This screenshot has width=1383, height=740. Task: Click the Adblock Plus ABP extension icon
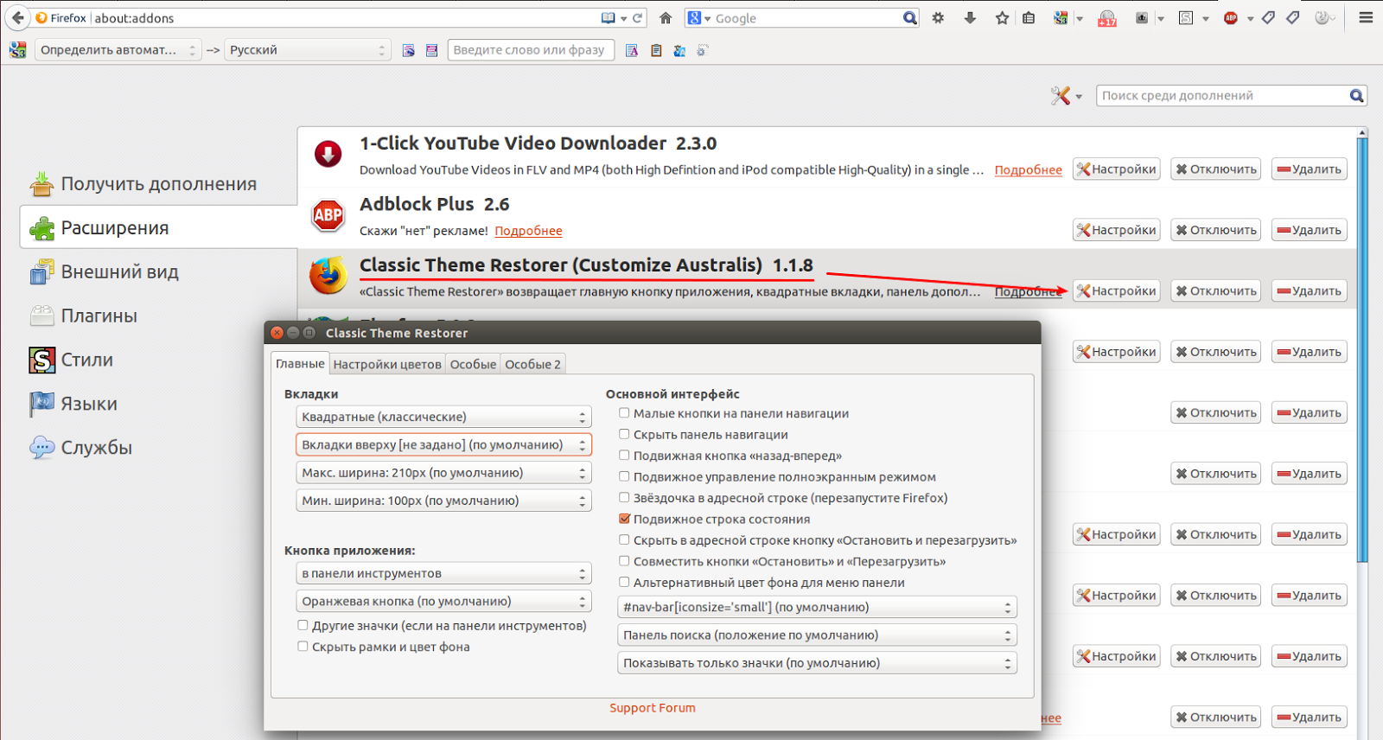[x=328, y=215]
